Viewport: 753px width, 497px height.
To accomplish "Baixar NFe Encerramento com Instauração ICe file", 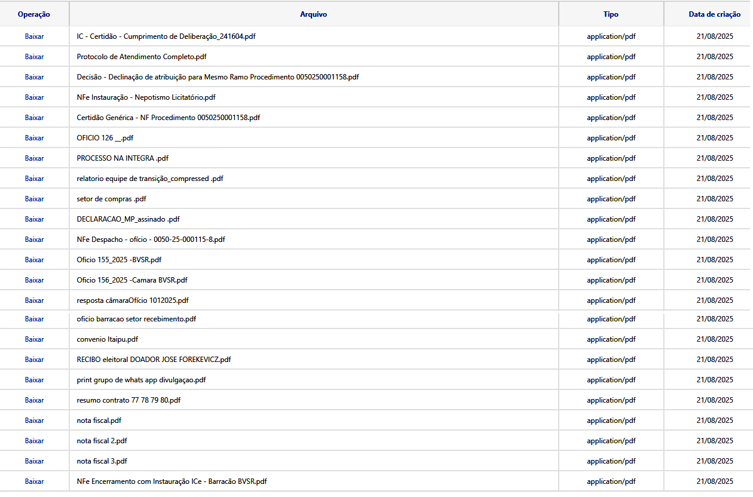I will [34, 481].
